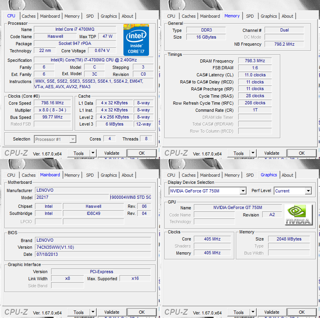This screenshot has width=320, height=318.
Task: Click OK in the Mainboard window
Action: pos(142,312)
